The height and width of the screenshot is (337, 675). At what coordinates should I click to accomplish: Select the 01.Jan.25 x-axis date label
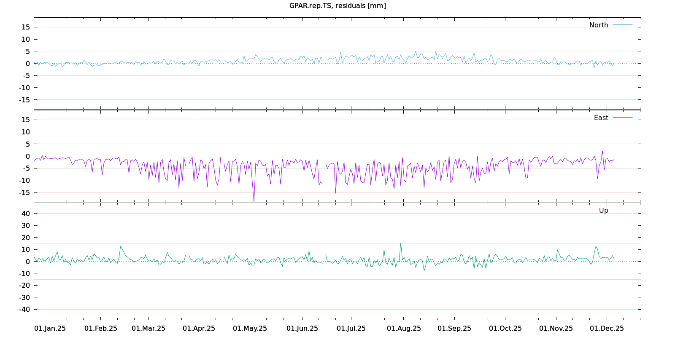click(50, 328)
